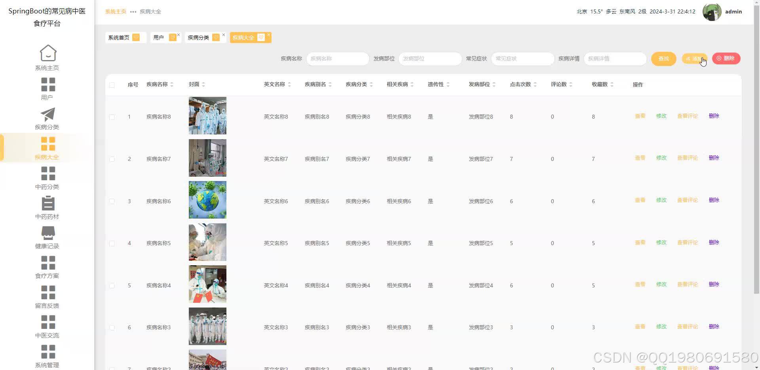Sort by the 相关疾病 column arrows
This screenshot has height=370, width=760.
pyautogui.click(x=412, y=85)
